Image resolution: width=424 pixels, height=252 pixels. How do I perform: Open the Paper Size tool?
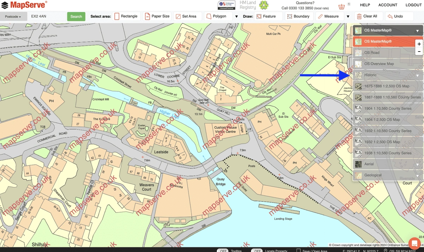tap(157, 16)
